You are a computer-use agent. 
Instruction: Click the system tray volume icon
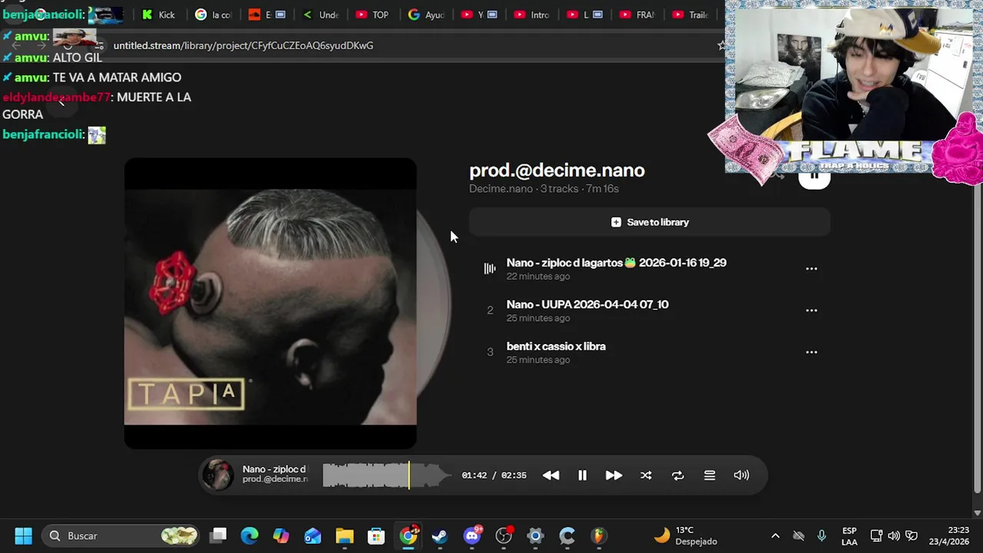[x=894, y=536]
